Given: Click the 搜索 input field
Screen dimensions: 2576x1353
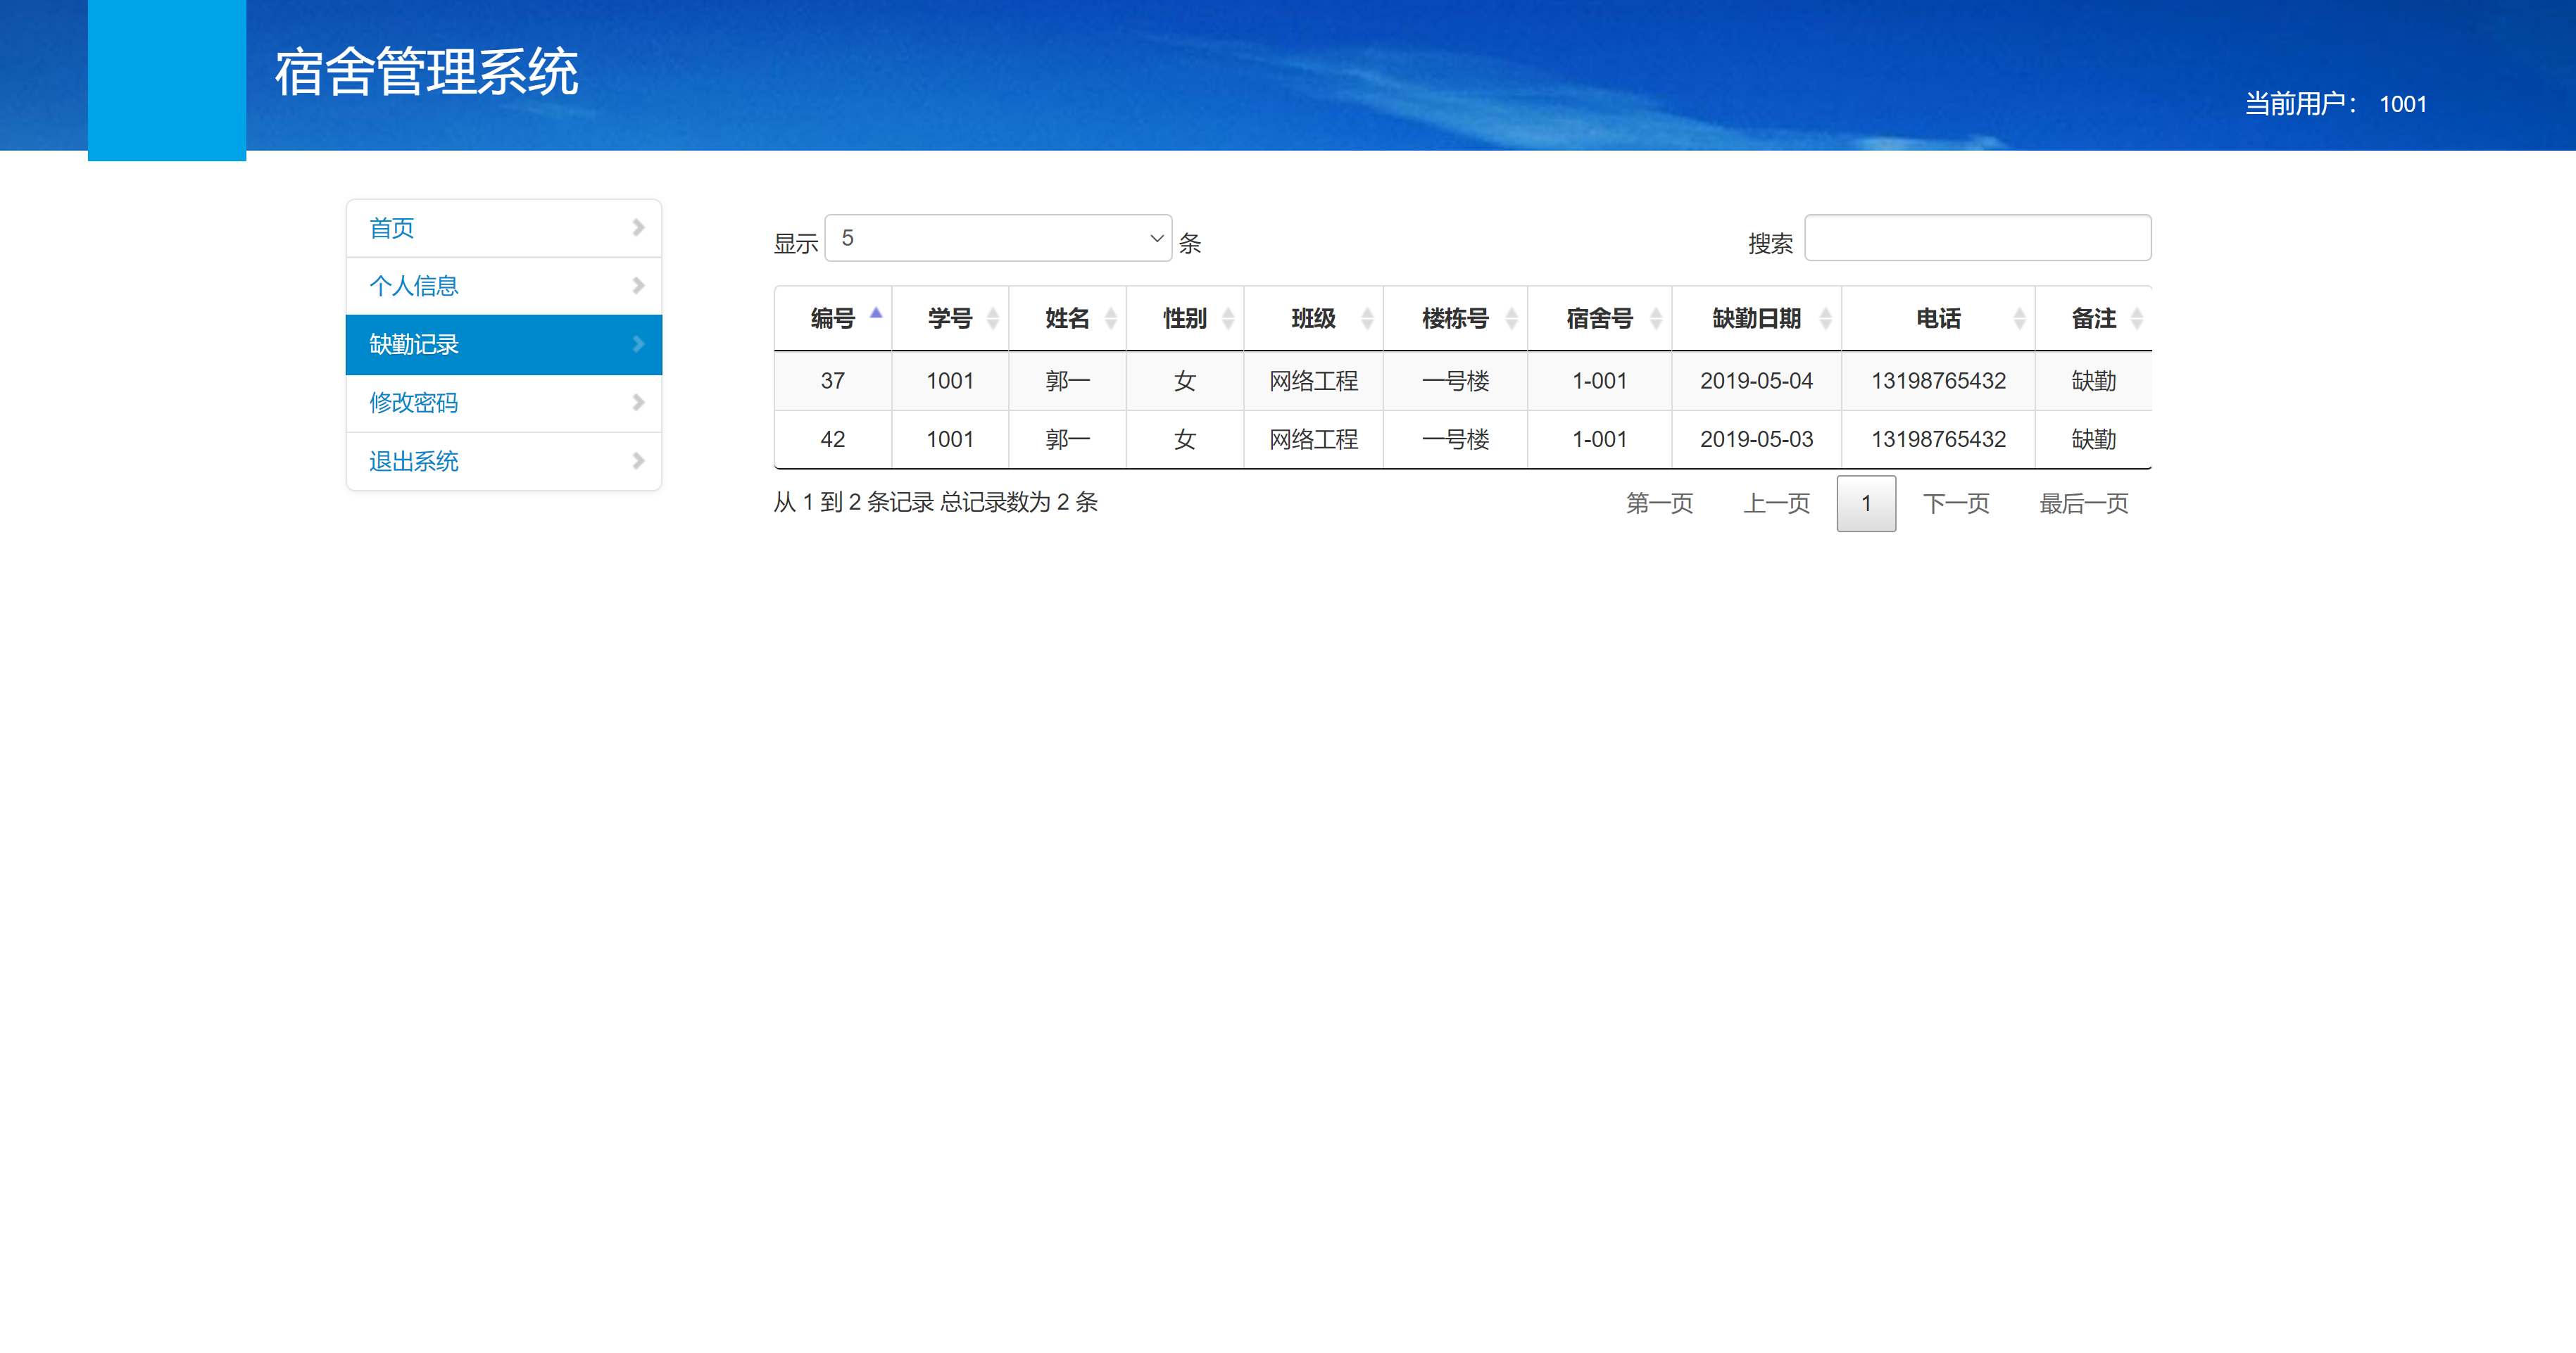Looking at the screenshot, I should 1977,237.
